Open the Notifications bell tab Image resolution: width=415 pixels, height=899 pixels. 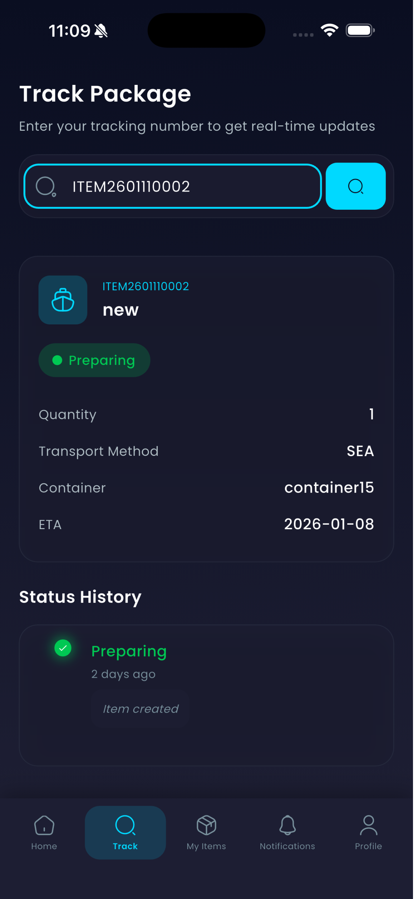[x=287, y=833]
